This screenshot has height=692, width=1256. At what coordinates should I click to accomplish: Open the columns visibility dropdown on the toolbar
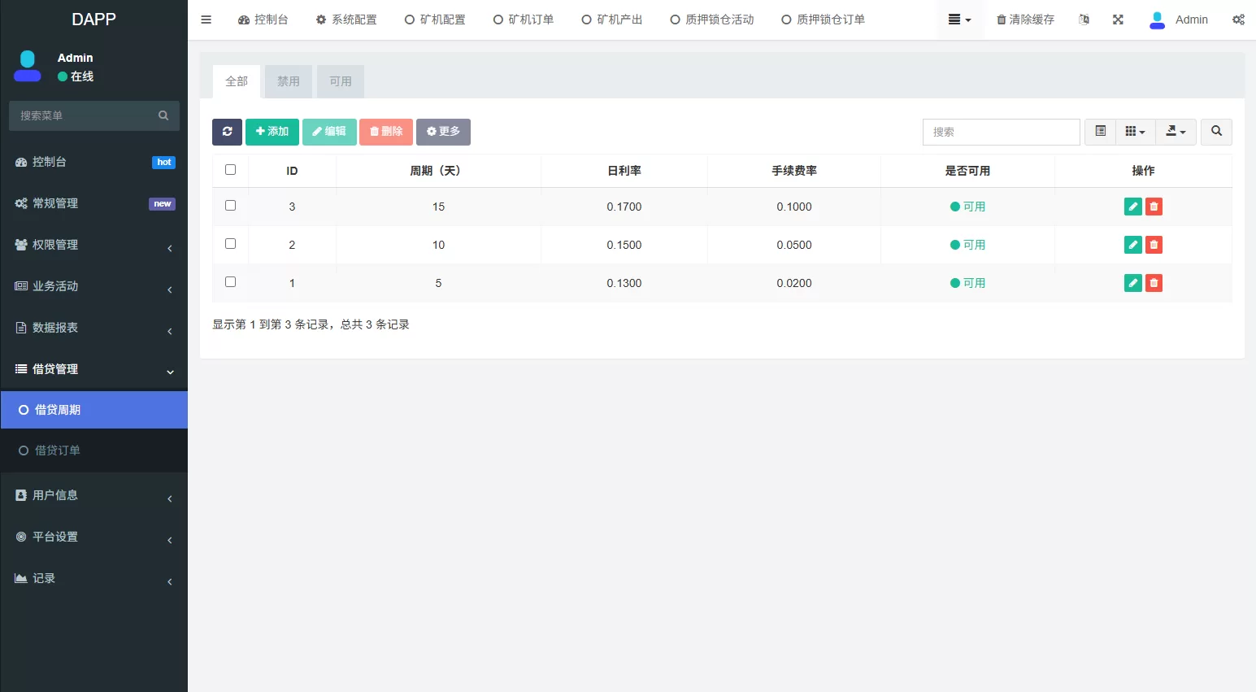click(x=1135, y=131)
